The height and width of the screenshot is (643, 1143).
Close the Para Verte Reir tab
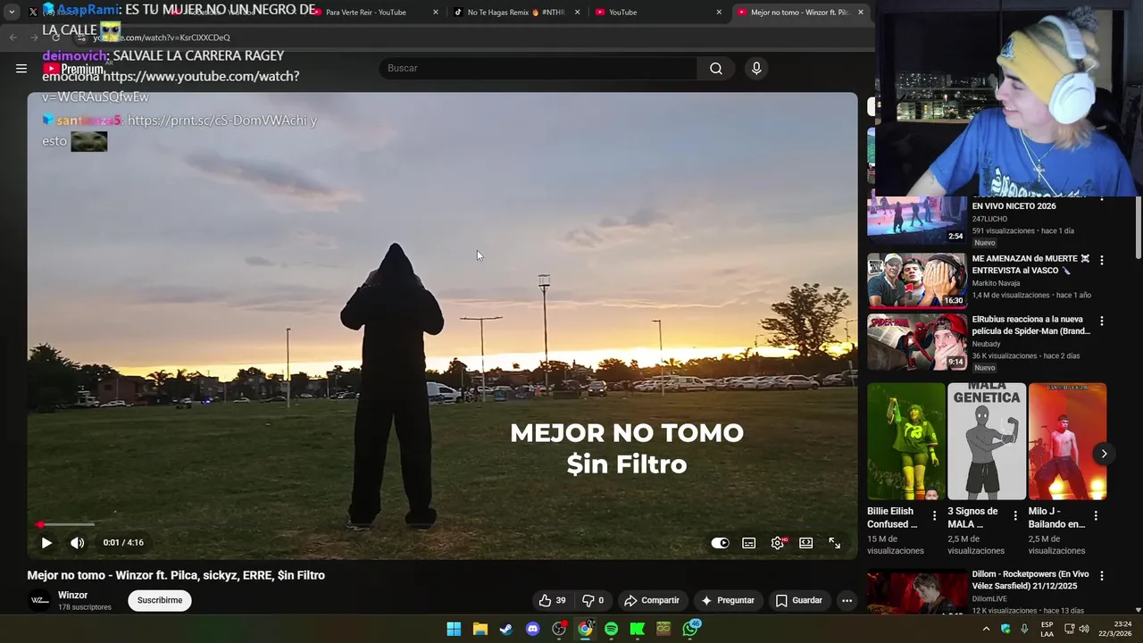click(x=436, y=13)
